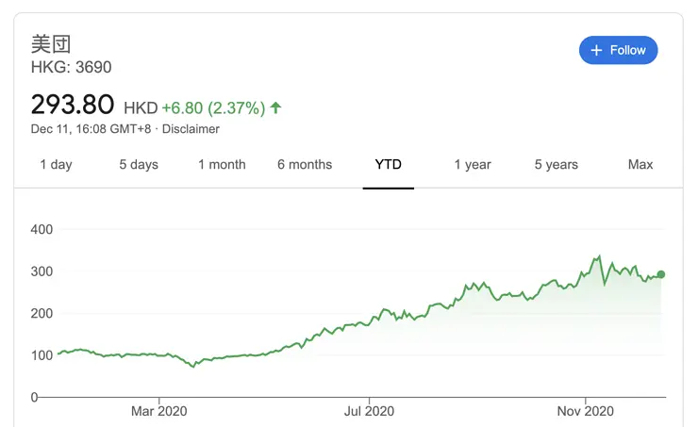Click the Jul 2020 axis label
The image size is (698, 427).
point(369,411)
